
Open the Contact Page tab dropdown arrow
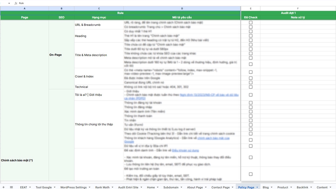(232, 187)
